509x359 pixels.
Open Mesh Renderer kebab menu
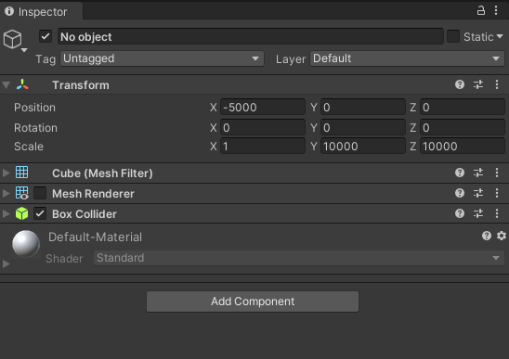pyautogui.click(x=497, y=193)
